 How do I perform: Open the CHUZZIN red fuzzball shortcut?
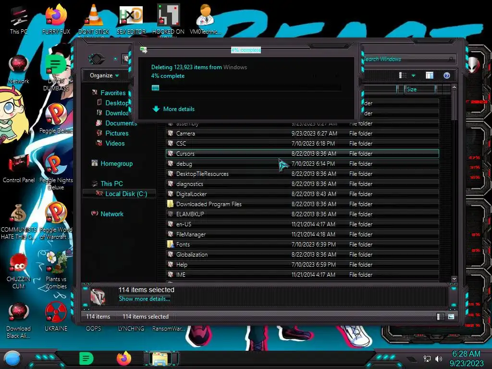[x=19, y=271]
